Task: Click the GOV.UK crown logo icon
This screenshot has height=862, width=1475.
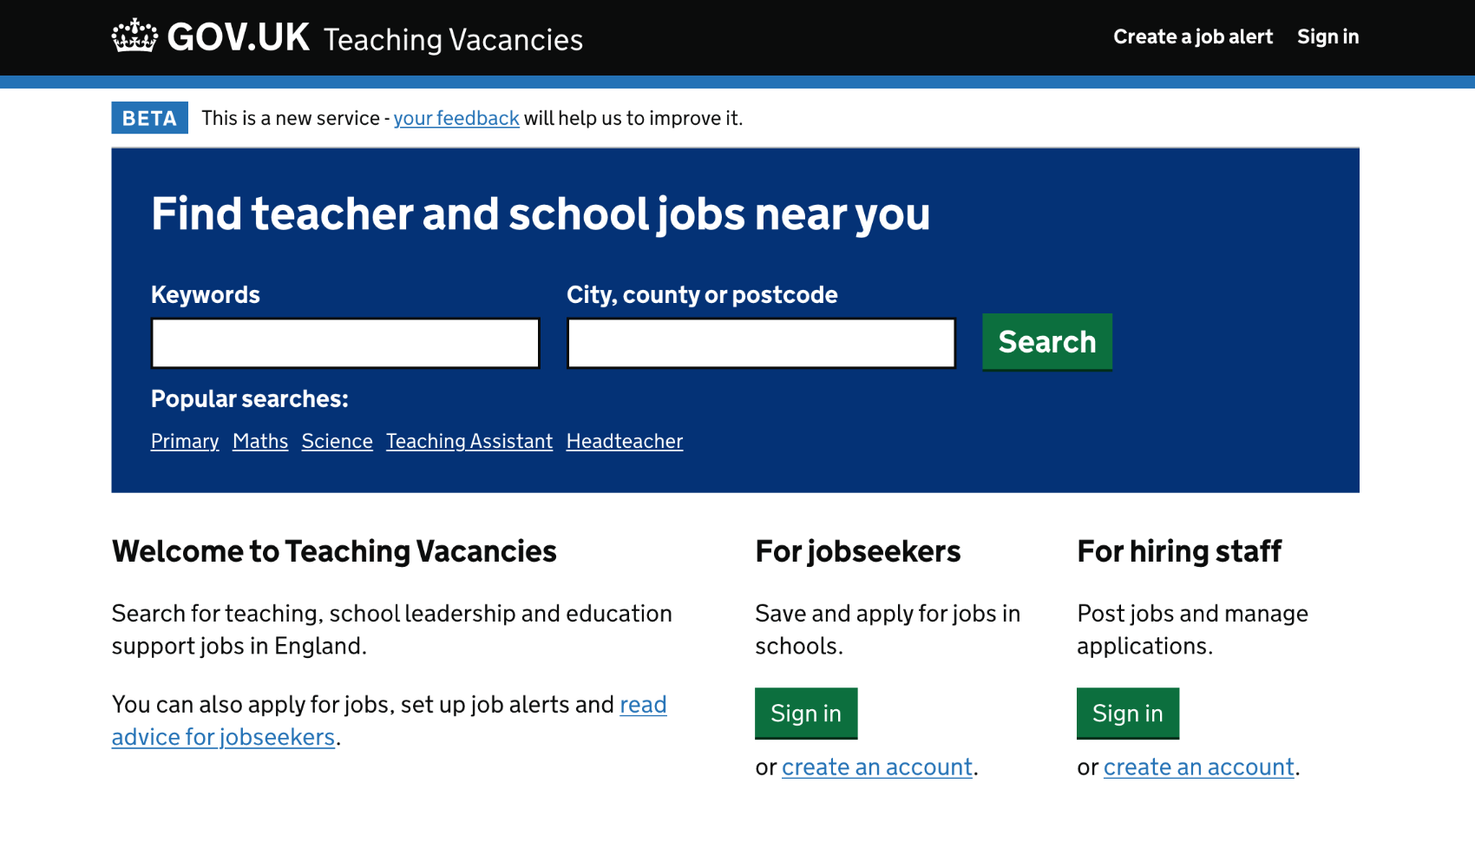Action: coord(134,36)
